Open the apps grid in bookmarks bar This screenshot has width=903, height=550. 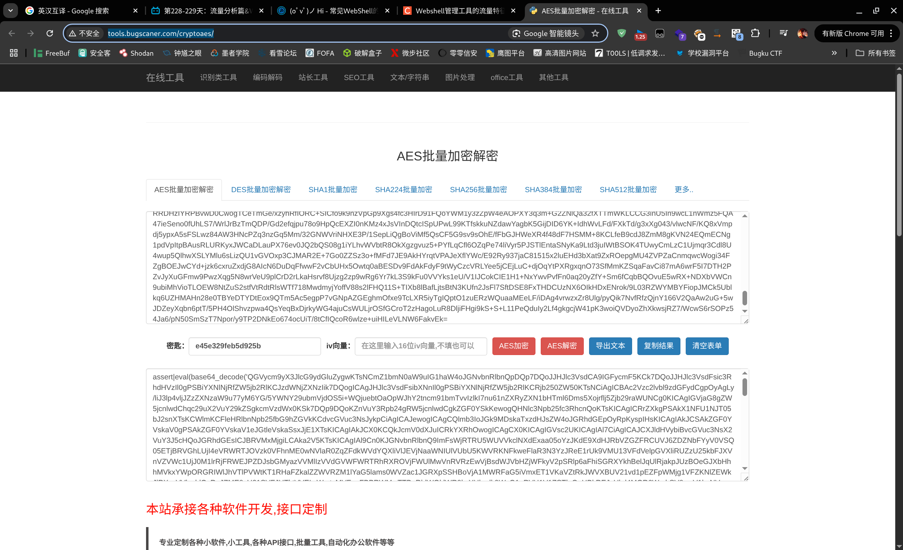[x=13, y=53]
